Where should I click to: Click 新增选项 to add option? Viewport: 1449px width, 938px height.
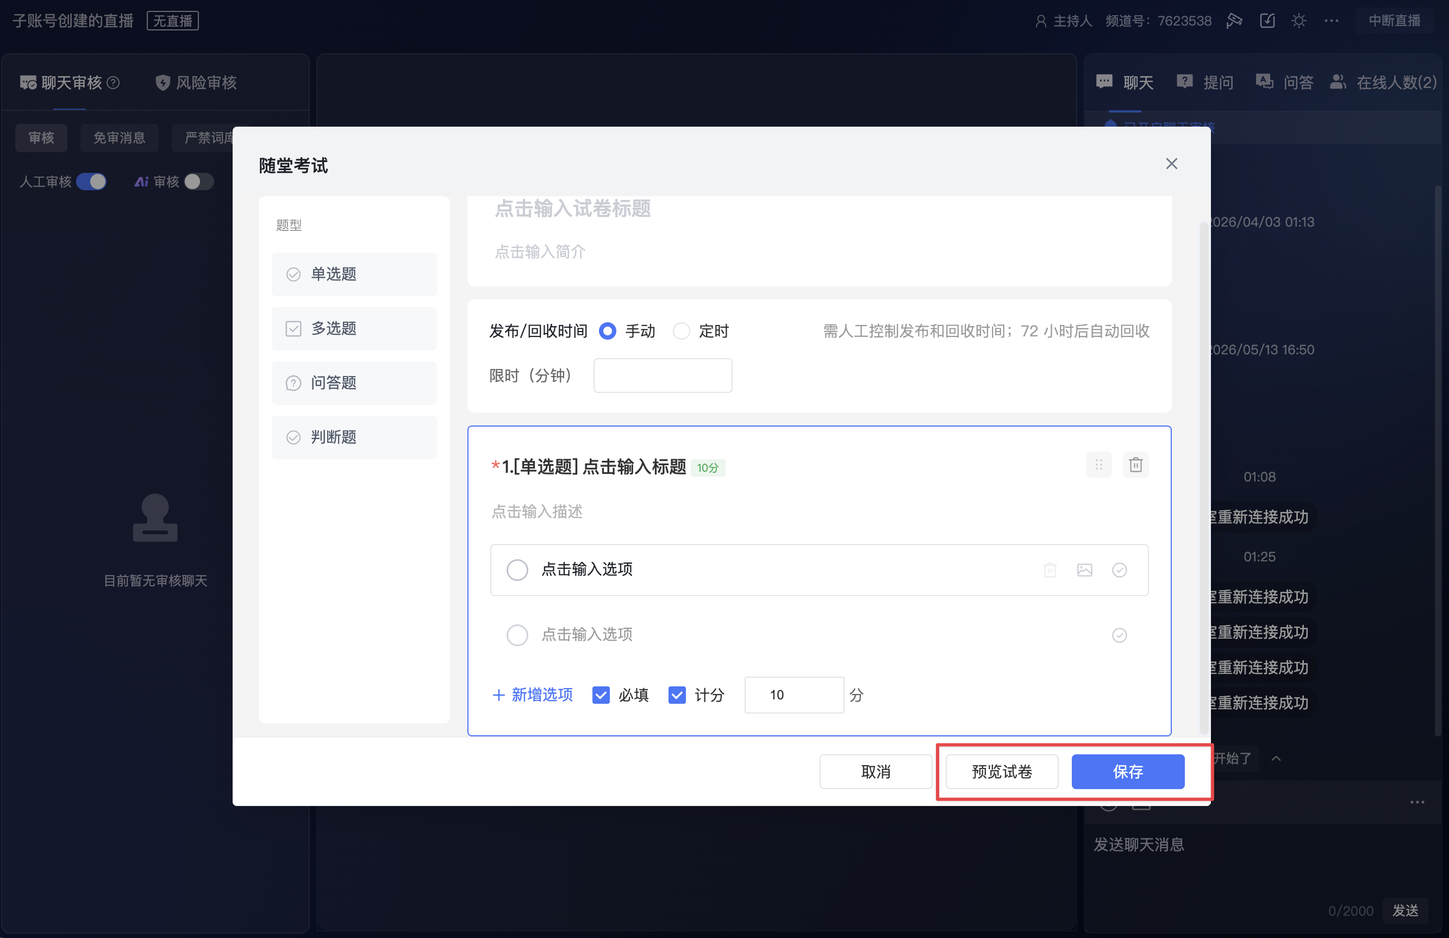pyautogui.click(x=532, y=695)
